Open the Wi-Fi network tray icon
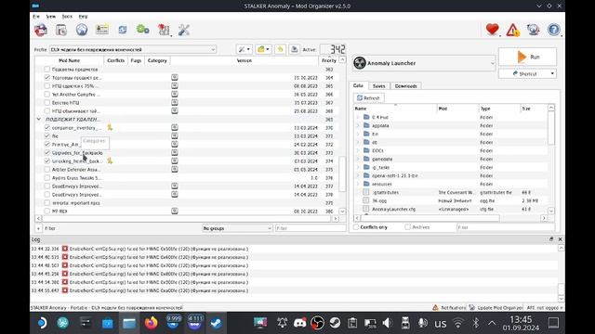 point(458,323)
